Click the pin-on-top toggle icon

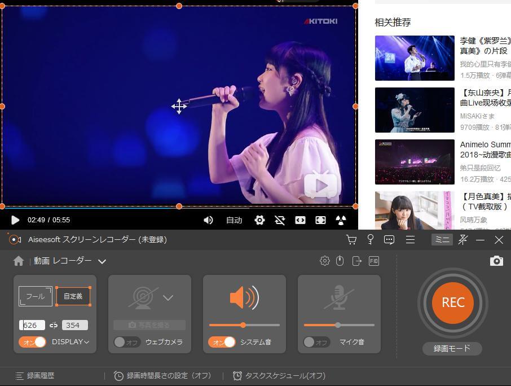click(x=463, y=239)
